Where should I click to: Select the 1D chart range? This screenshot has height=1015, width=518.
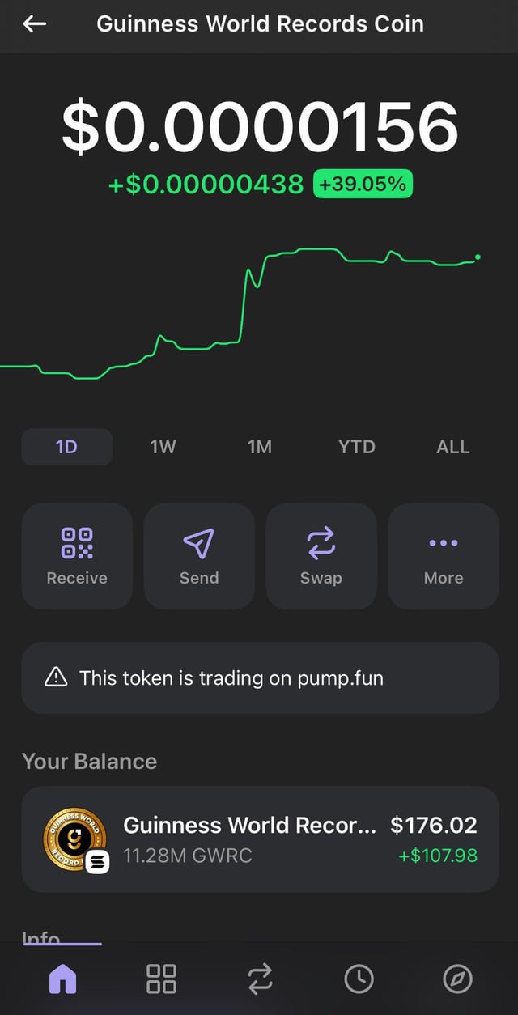pyautogui.click(x=66, y=447)
